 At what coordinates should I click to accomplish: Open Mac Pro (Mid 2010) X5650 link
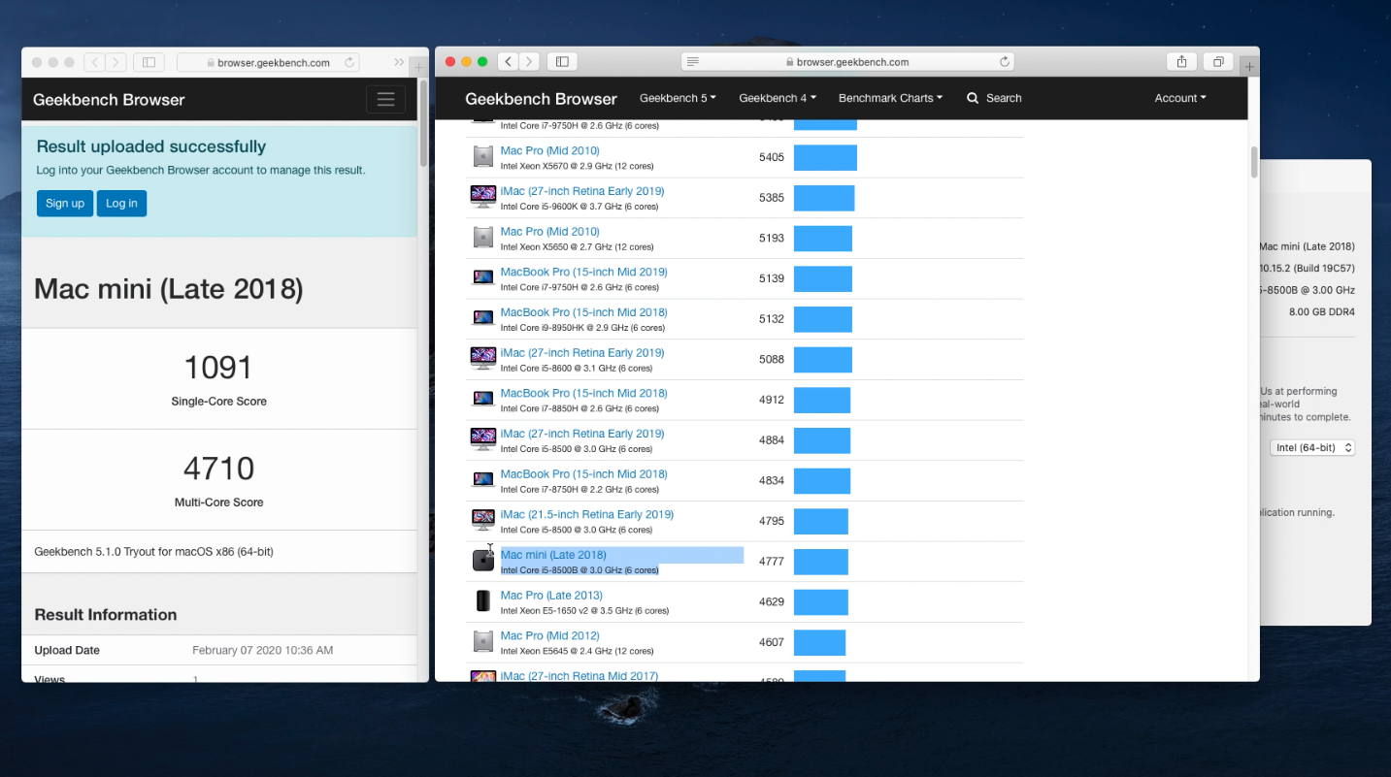tap(550, 232)
